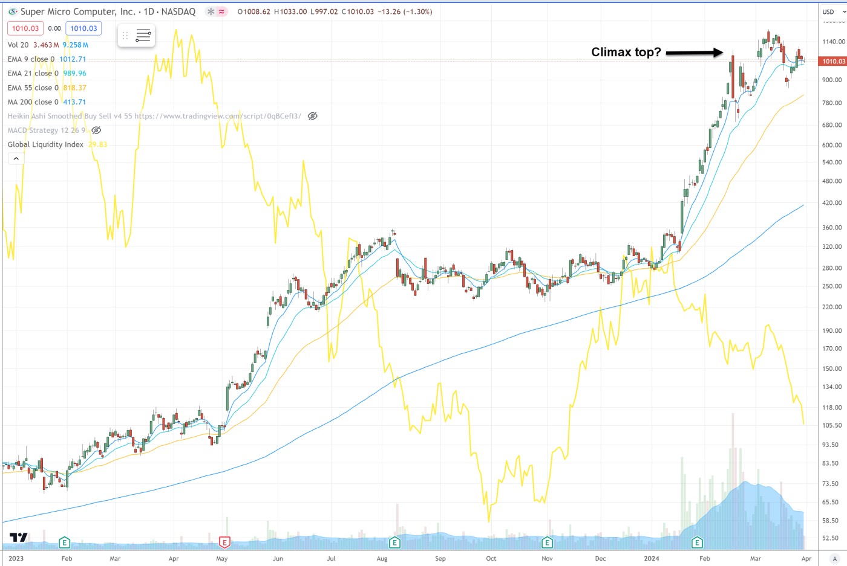Viewport: 847px width, 566px height.
Task: Click the 52.50 price axis label
Action: (830, 538)
